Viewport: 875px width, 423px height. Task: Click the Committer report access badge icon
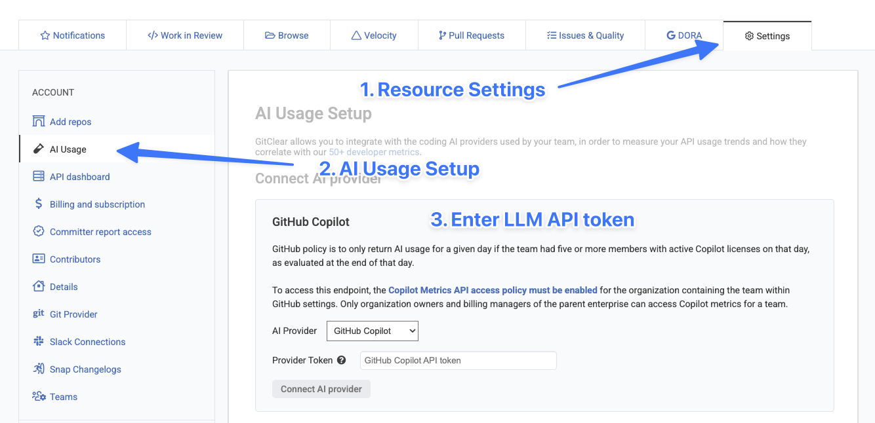(39, 232)
